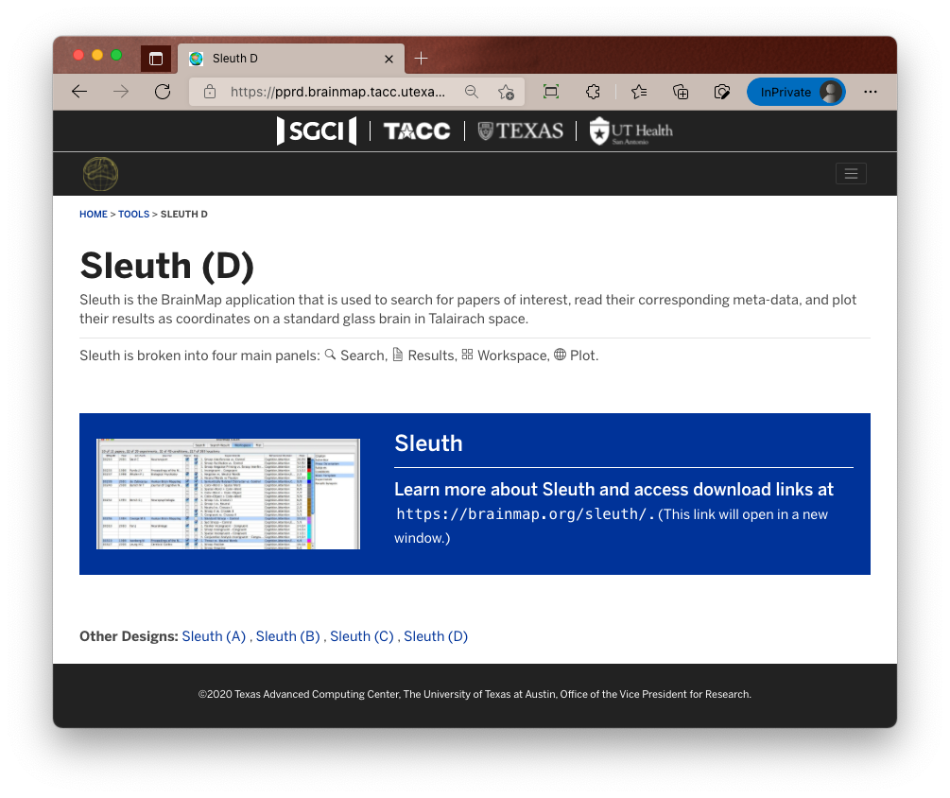
Task: Click the lock site information icon
Action: click(210, 92)
